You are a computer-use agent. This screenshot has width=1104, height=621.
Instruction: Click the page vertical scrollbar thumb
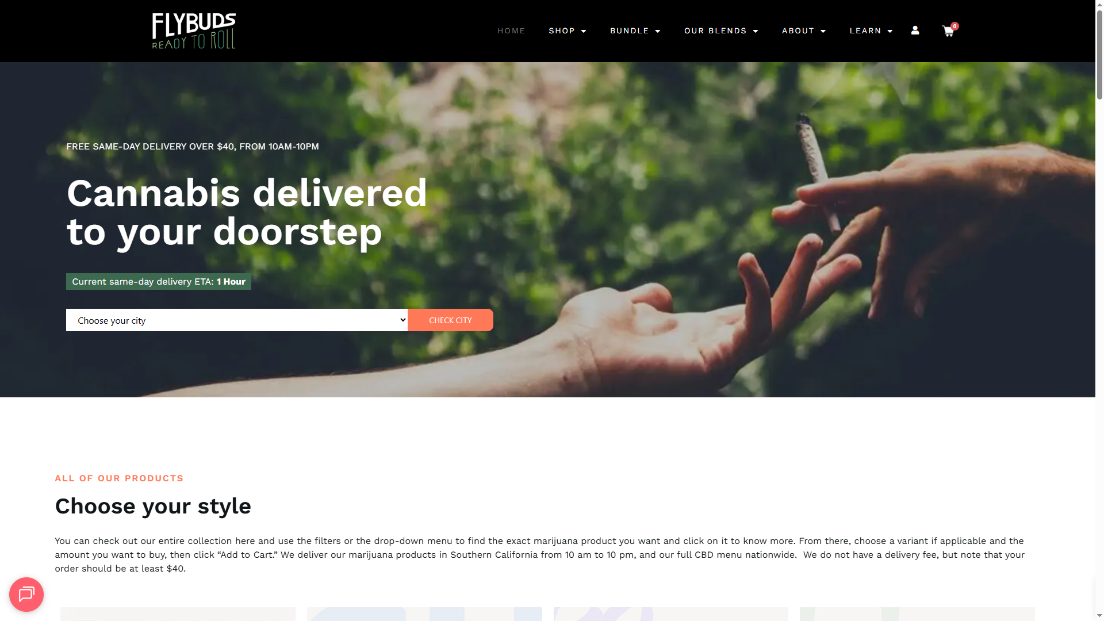click(x=1099, y=51)
